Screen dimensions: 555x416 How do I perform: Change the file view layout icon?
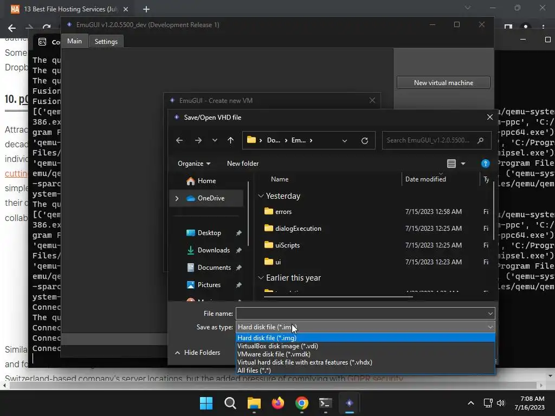tap(451, 164)
